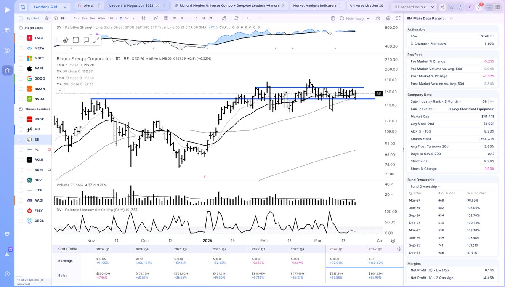This screenshot has height=287, width=505.
Task: Enter fullscreen chart mode
Action: tap(398, 19)
